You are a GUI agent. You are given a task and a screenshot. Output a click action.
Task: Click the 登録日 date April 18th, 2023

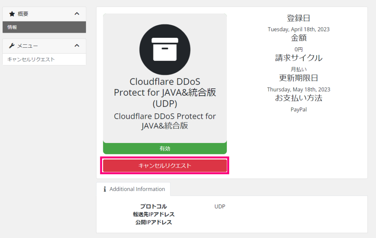299,29
